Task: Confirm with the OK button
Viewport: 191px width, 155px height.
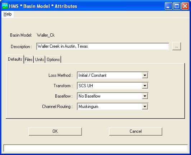Action: pos(55,131)
